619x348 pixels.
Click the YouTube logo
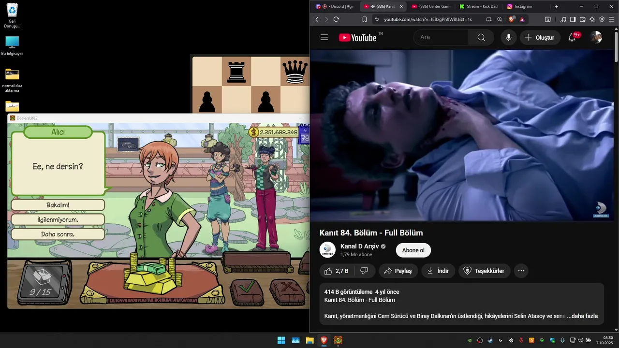click(x=357, y=38)
